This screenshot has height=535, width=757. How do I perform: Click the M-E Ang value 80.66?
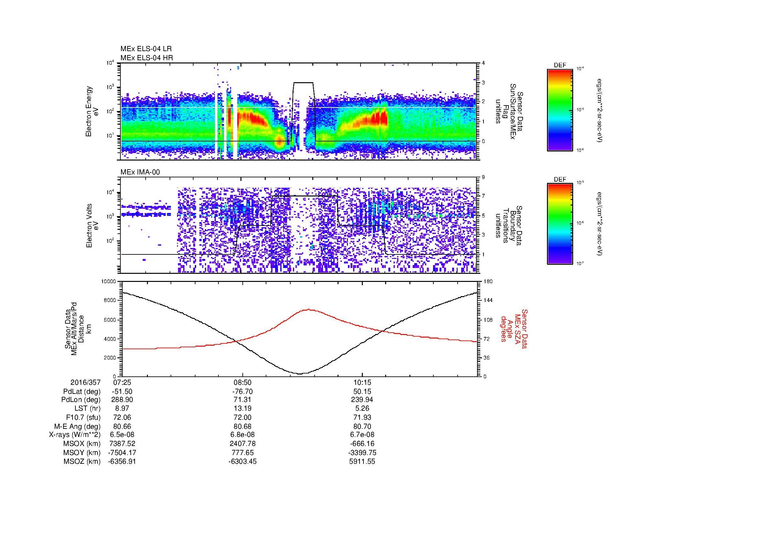click(x=122, y=427)
